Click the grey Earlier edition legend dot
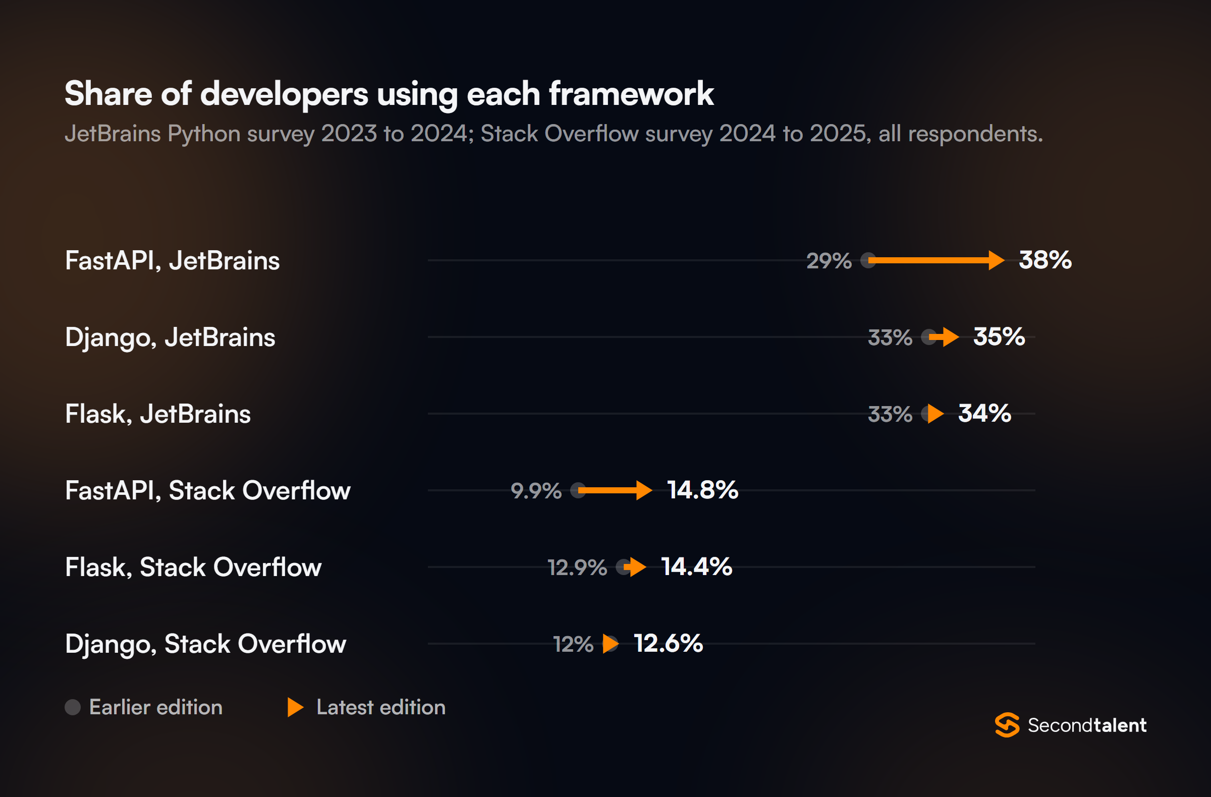Image resolution: width=1211 pixels, height=797 pixels. click(x=73, y=707)
